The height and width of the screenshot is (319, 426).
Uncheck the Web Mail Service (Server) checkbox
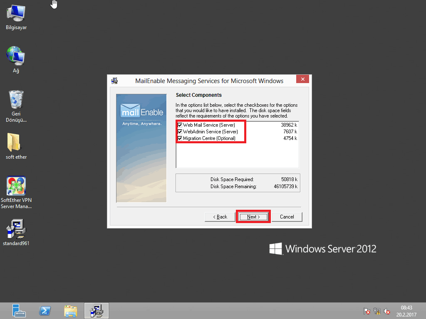pos(180,125)
